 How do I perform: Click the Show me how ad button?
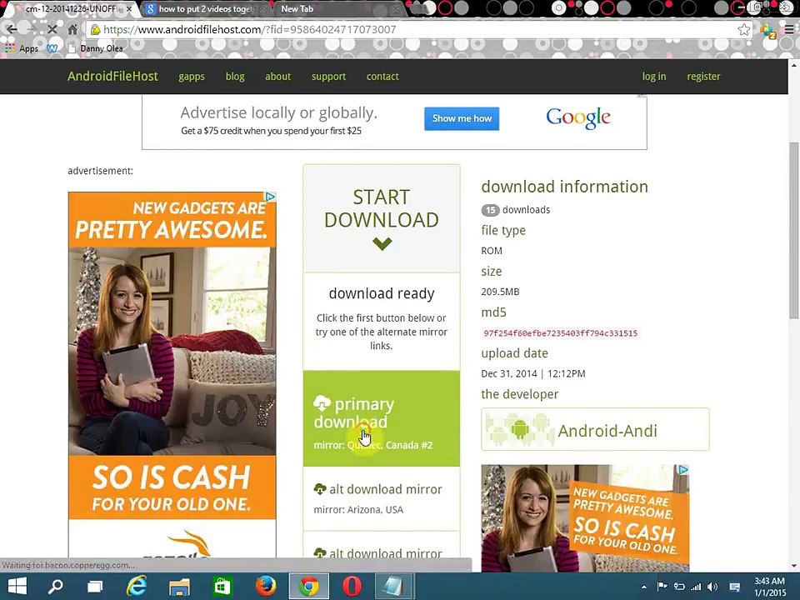[x=462, y=118]
